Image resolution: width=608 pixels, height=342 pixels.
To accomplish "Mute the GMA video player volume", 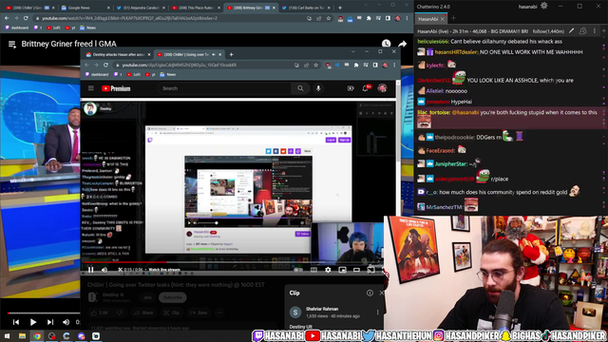I will tap(66, 322).
